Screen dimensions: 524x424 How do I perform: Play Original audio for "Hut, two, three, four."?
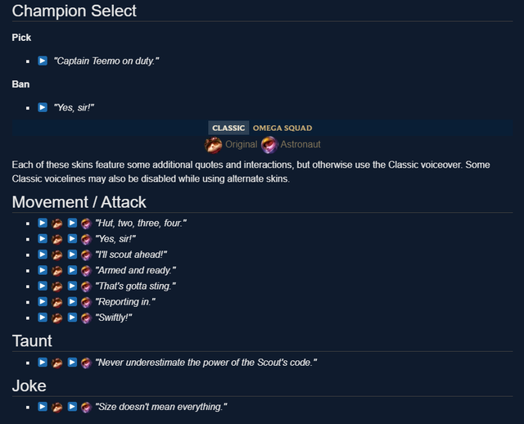pyautogui.click(x=43, y=223)
